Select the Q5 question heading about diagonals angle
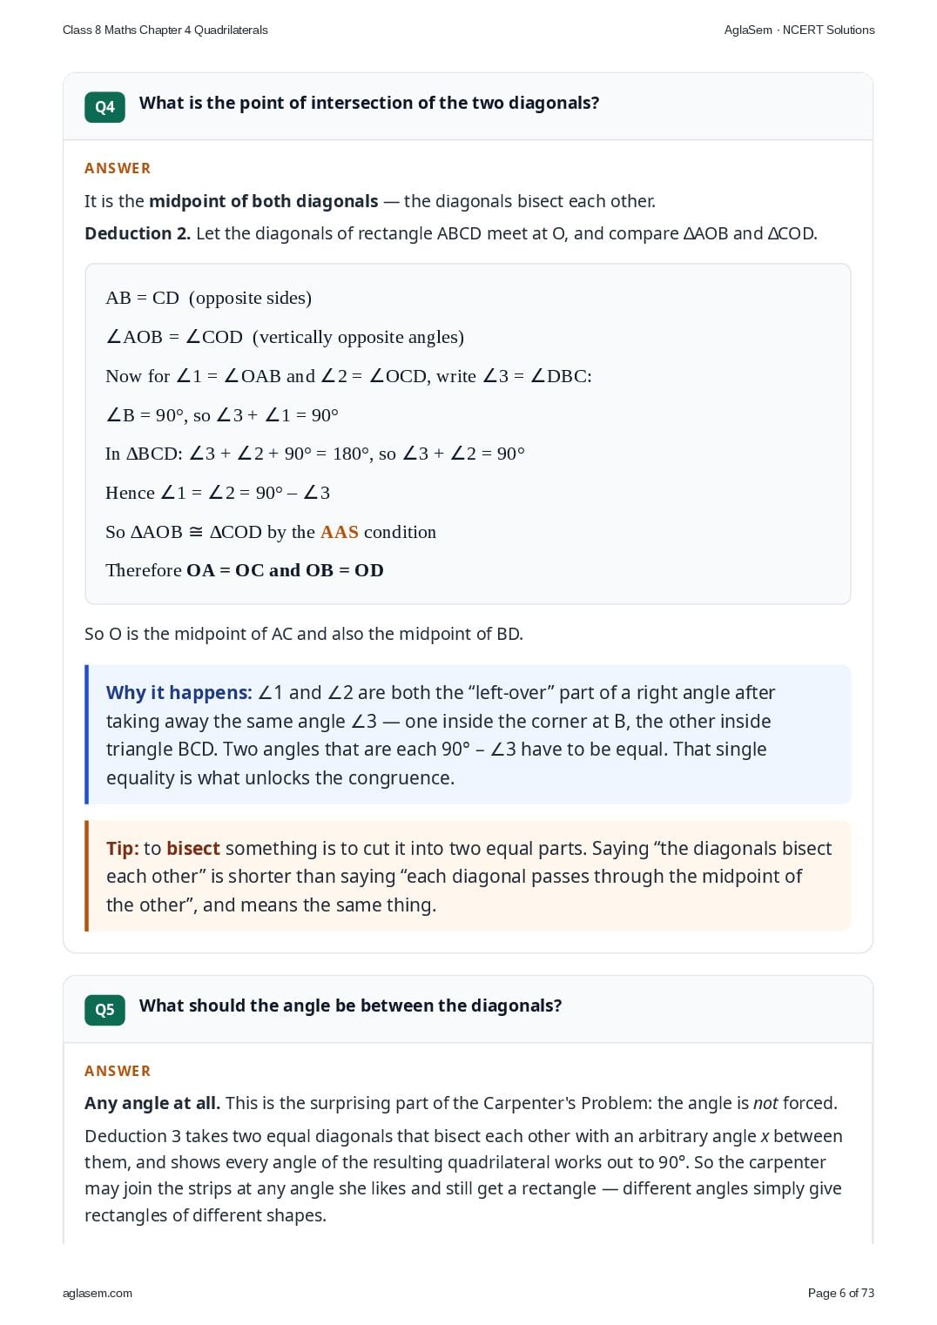This screenshot has height=1325, width=937. coord(350,1006)
